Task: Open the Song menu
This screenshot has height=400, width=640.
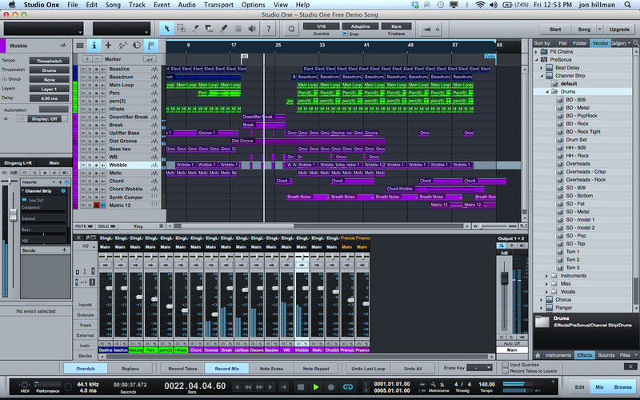Action: [x=113, y=5]
